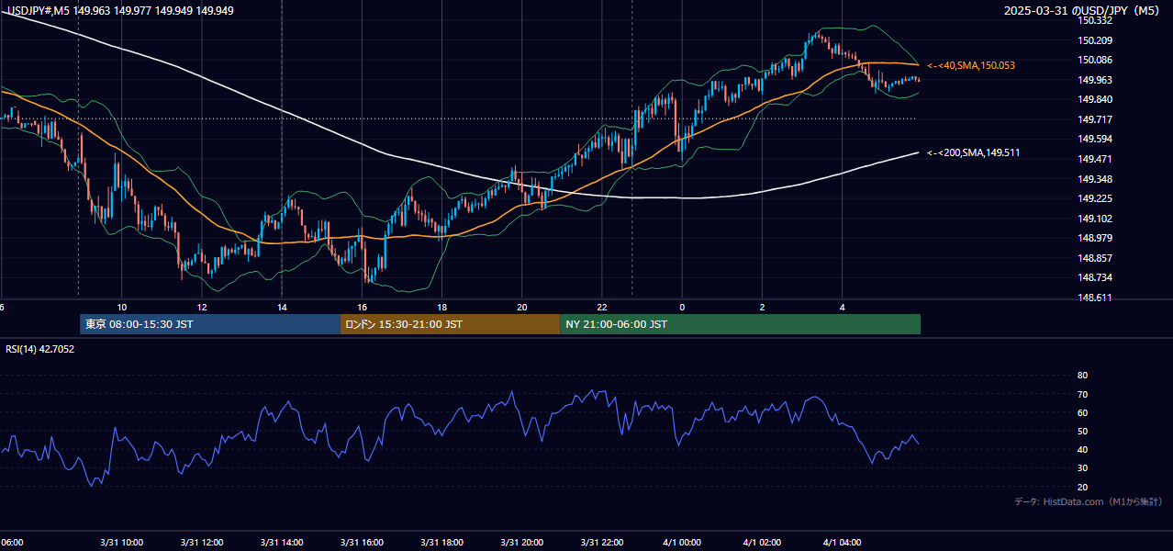Click hour label 20 under the price chart
1173x551 pixels.
[x=521, y=307]
